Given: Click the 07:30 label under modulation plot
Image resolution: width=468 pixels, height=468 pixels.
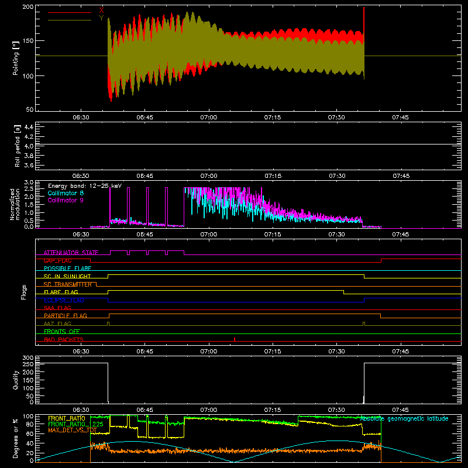Looking at the screenshot, I should 337,235.
